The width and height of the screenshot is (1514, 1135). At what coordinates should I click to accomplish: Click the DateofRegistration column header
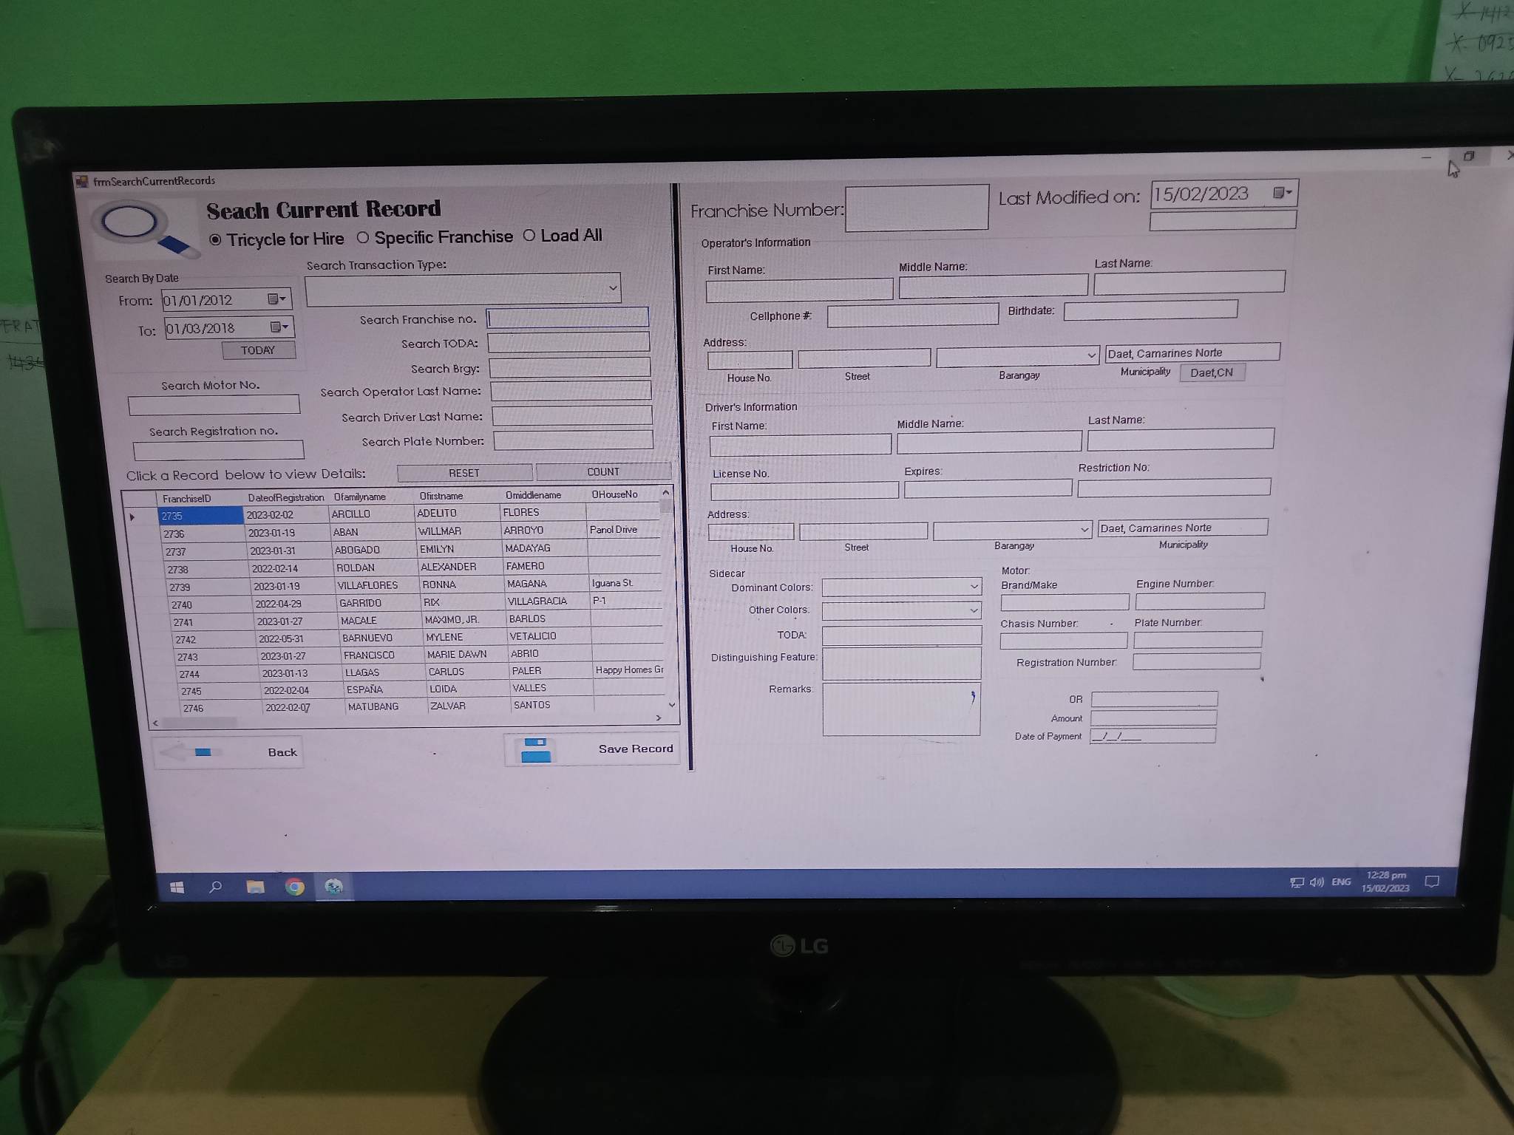pyautogui.click(x=286, y=498)
